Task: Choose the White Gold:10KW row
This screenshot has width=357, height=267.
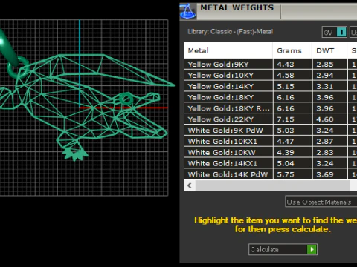Action: (x=270, y=152)
